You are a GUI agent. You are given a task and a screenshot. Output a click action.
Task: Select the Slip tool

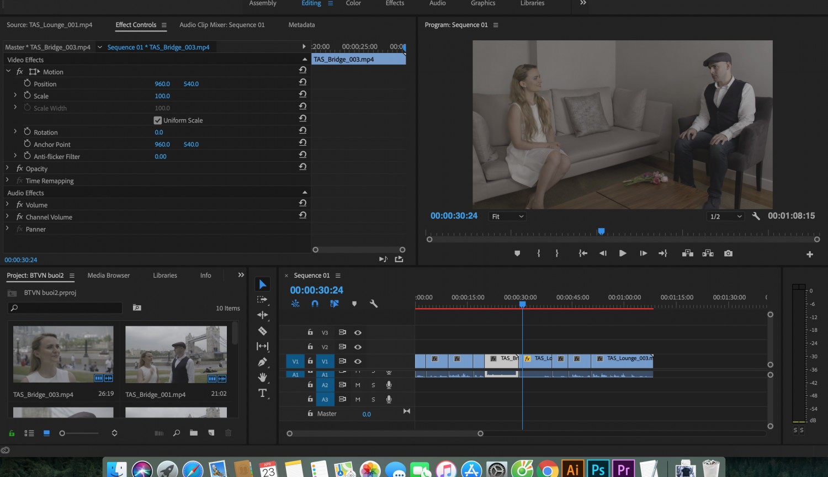263,346
